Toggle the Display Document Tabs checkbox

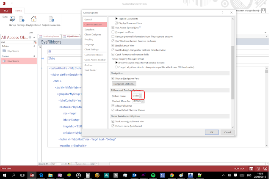(116, 23)
